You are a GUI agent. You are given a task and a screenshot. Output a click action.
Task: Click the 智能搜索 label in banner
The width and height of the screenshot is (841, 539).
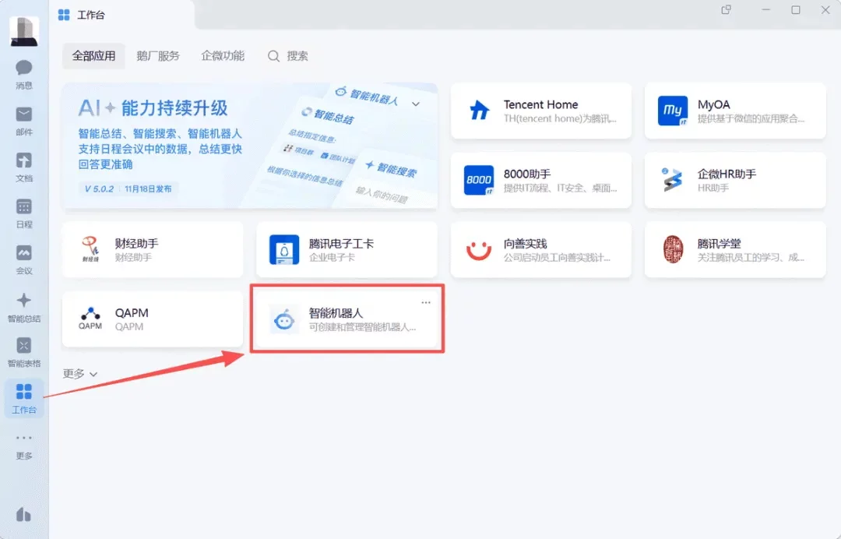(396, 170)
